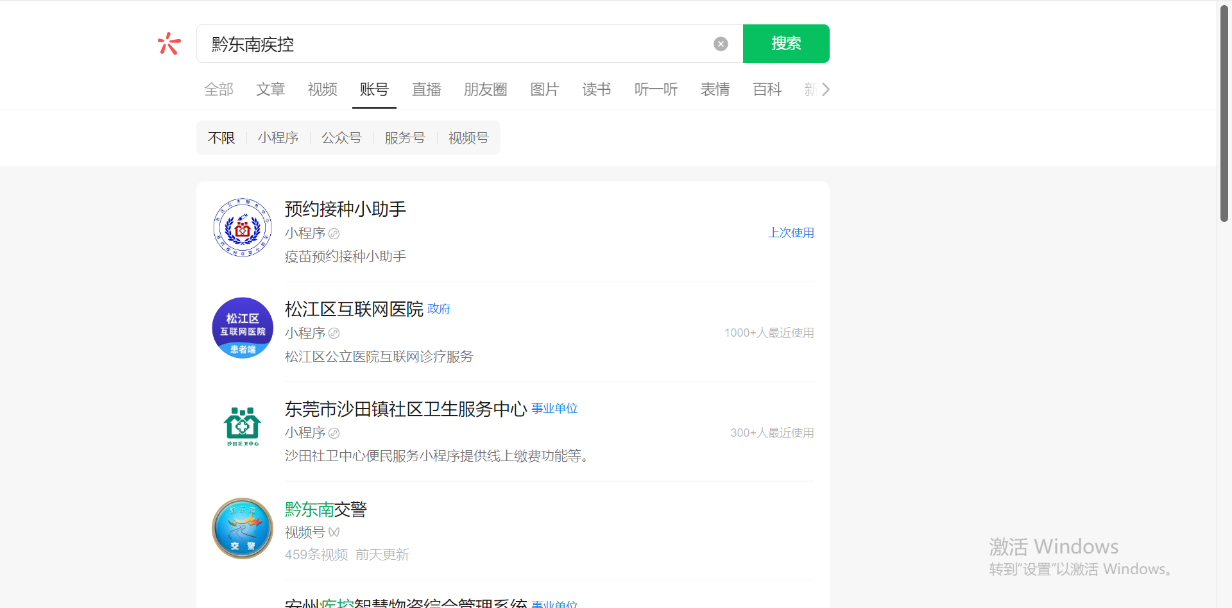
Task: Open the 黔东南交警 result title
Action: point(326,509)
